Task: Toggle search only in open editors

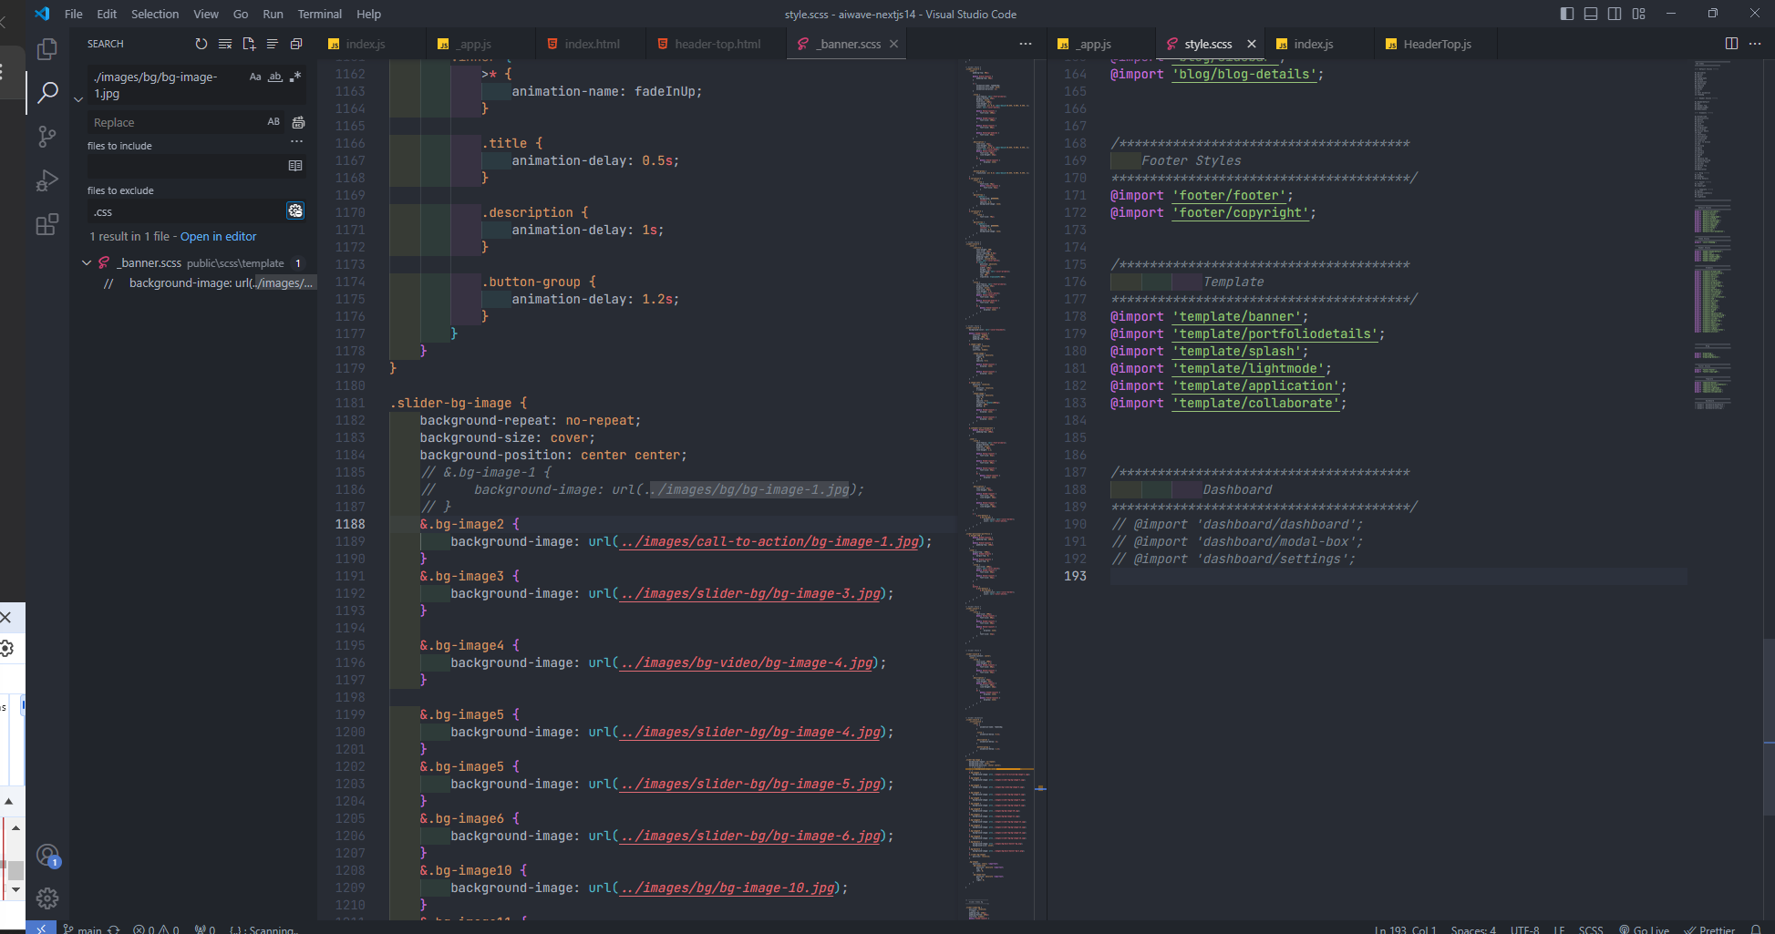Action: coord(295,166)
